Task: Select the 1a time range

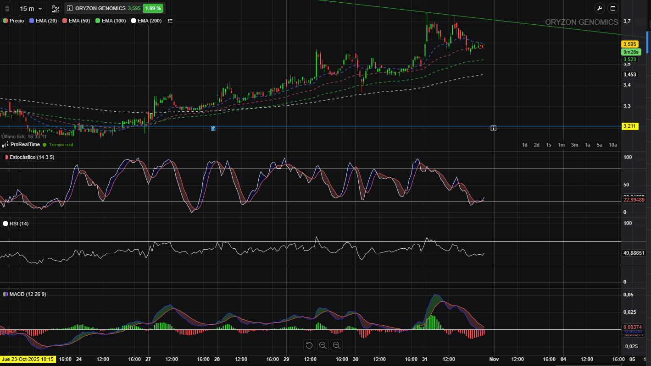Action: [587, 145]
